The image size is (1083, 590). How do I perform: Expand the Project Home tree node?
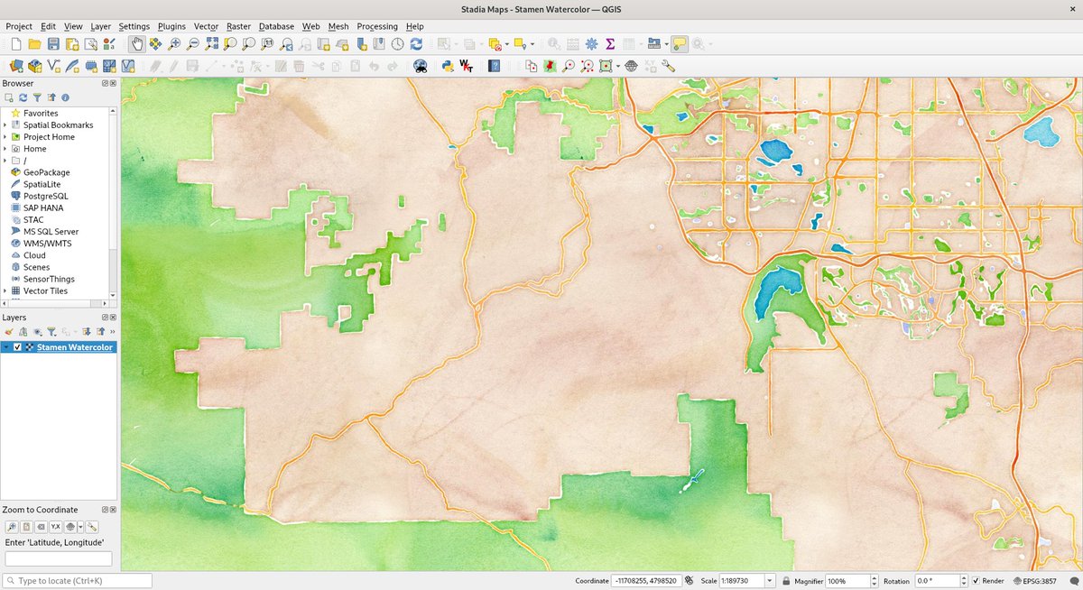5,136
